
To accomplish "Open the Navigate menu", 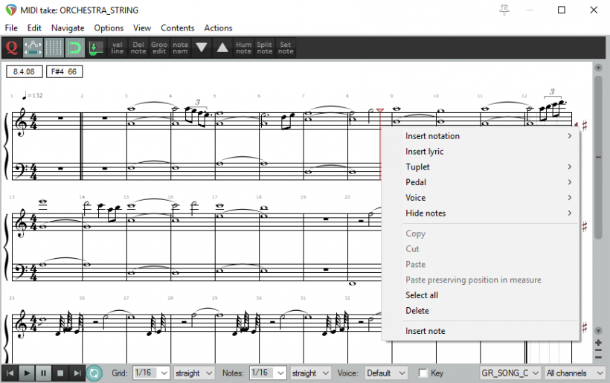I will pos(67,28).
